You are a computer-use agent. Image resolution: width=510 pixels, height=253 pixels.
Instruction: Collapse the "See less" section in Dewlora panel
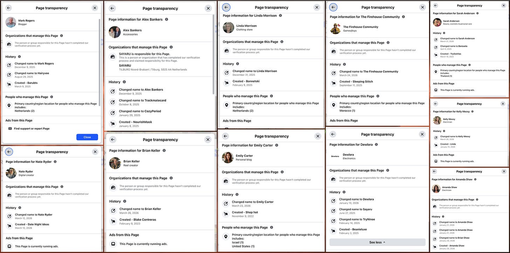coord(377,242)
